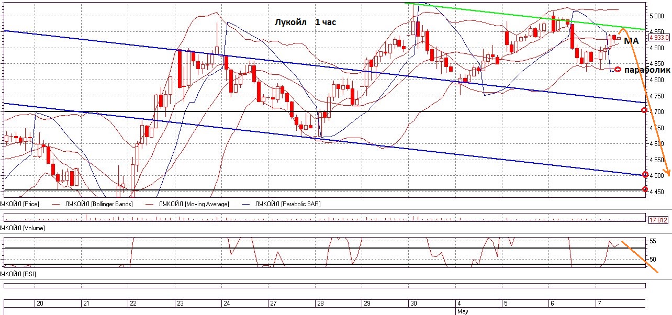This screenshot has width=672, height=315.
Task: Click the [RSI] panel label
Action: click(x=18, y=274)
